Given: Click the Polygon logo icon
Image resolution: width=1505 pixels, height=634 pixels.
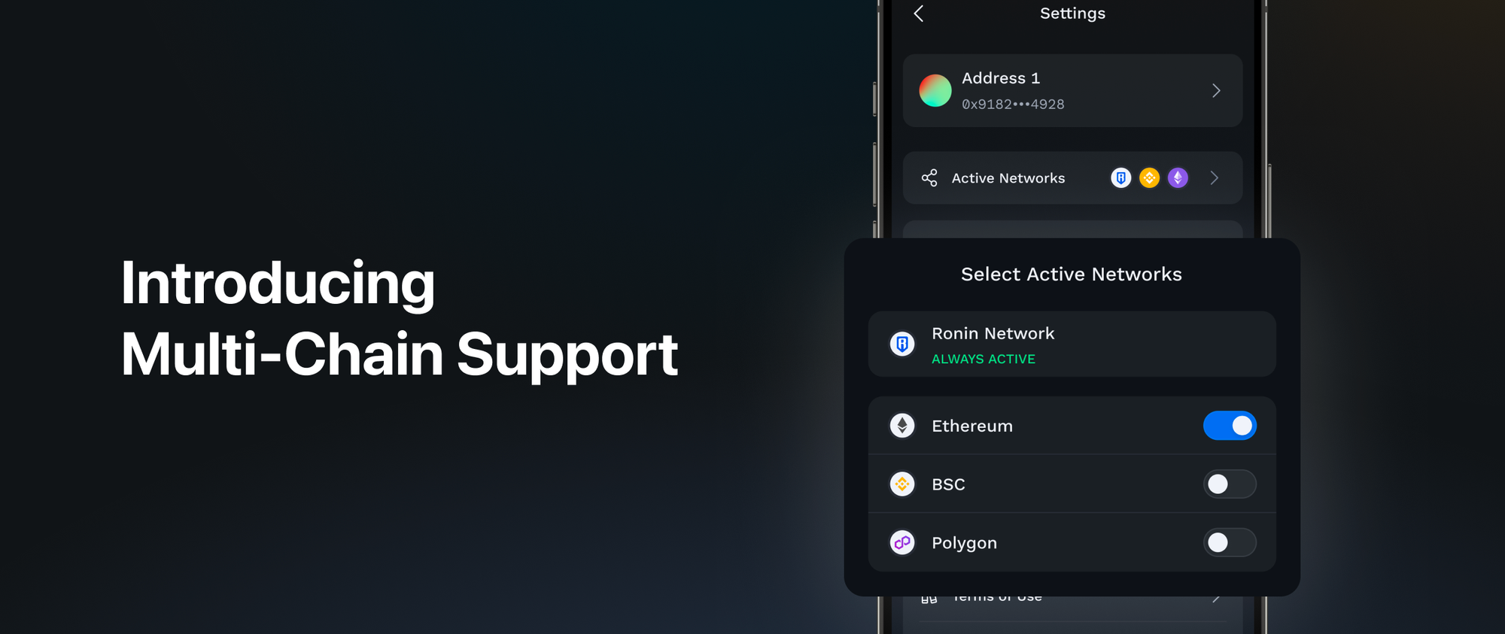Looking at the screenshot, I should tap(902, 542).
